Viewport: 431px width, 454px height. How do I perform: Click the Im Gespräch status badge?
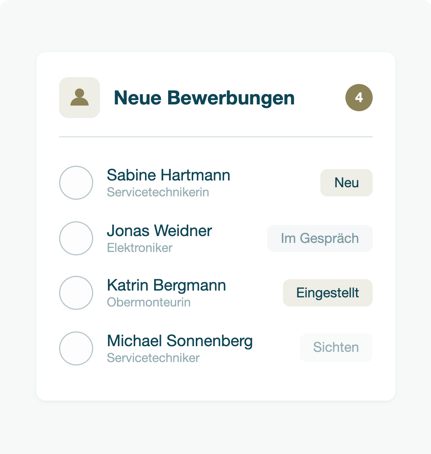tap(320, 238)
